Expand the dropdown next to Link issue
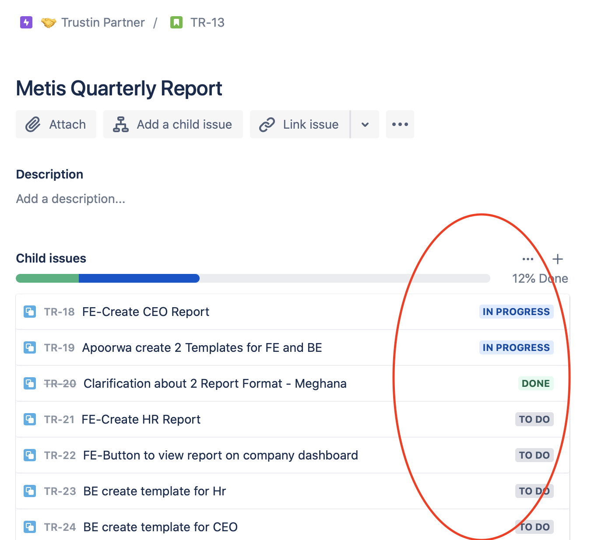The image size is (591, 540). click(365, 124)
